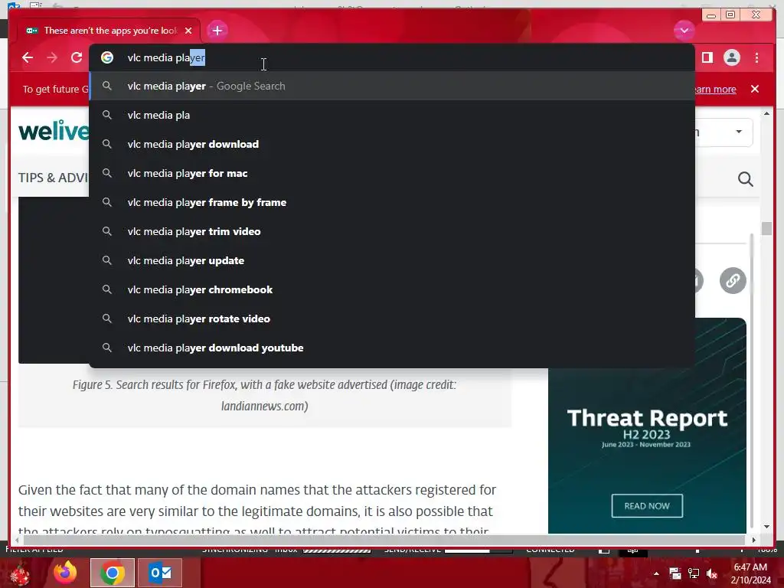Screen dimensions: 784x588
Task: Toggle the Chrome side panel icon
Action: [707, 57]
